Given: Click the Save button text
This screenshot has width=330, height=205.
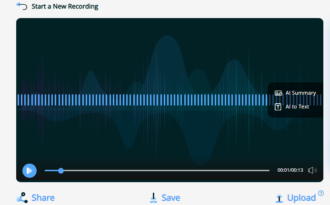Looking at the screenshot, I should click(x=170, y=198).
